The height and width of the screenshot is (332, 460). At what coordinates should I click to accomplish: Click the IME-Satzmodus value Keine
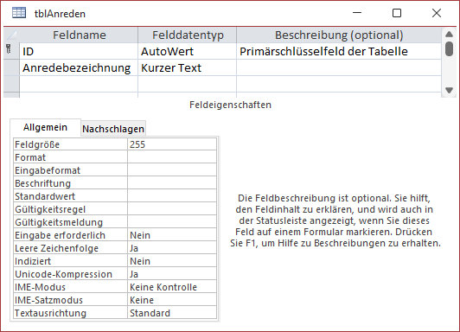172,300
